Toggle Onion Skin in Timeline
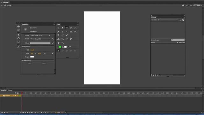Screen dimensions: 204x115 tap(41, 112)
